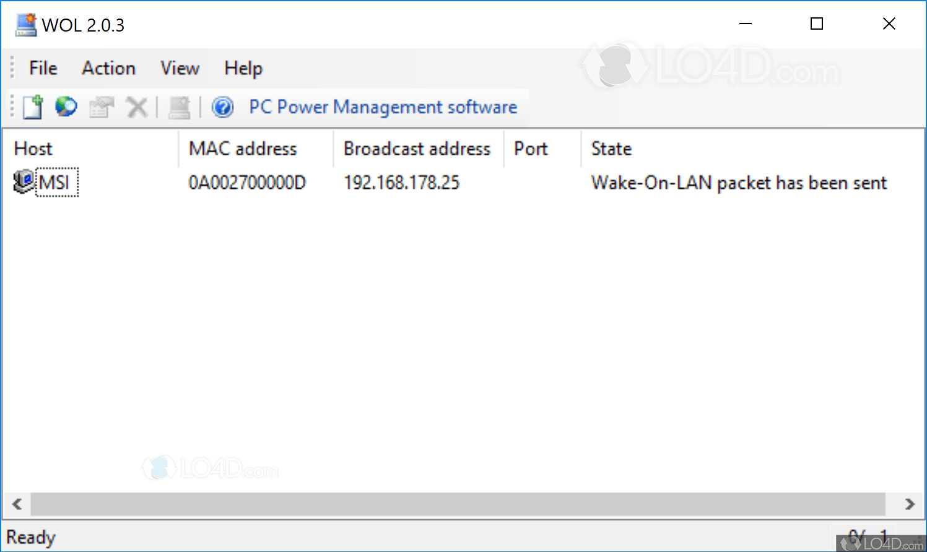Image resolution: width=927 pixels, height=552 pixels.
Task: Click the greyed computer toolbar icon
Action: click(x=180, y=107)
